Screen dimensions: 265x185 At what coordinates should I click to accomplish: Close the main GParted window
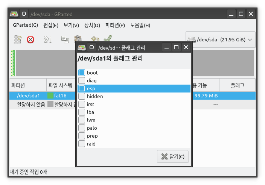coord(251,14)
